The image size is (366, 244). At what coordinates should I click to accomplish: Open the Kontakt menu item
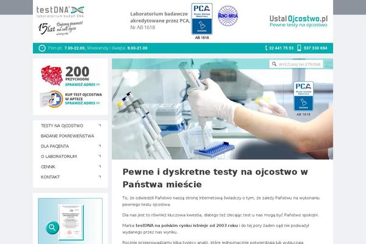click(x=51, y=177)
